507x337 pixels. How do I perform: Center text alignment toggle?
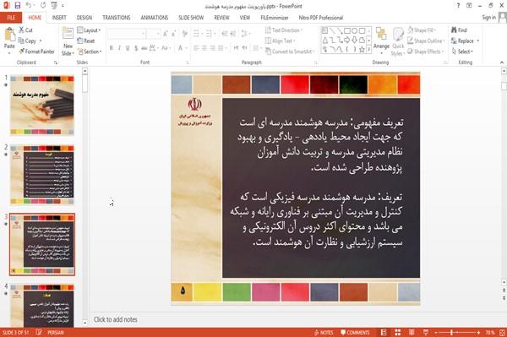click(x=204, y=48)
